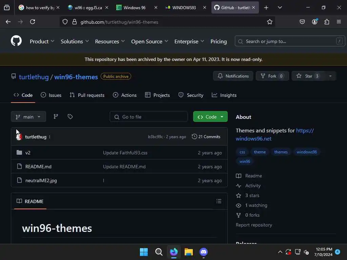This screenshot has height=260, width=347.
Task: Open the README outline list icon
Action: [219, 201]
